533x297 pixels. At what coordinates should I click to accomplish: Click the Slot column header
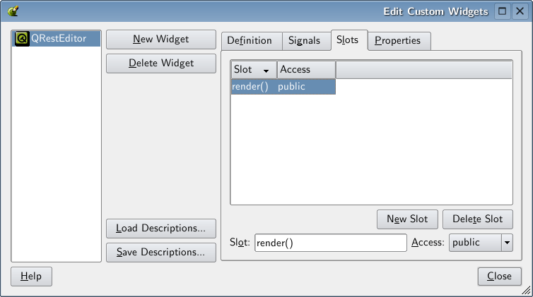tap(254, 70)
